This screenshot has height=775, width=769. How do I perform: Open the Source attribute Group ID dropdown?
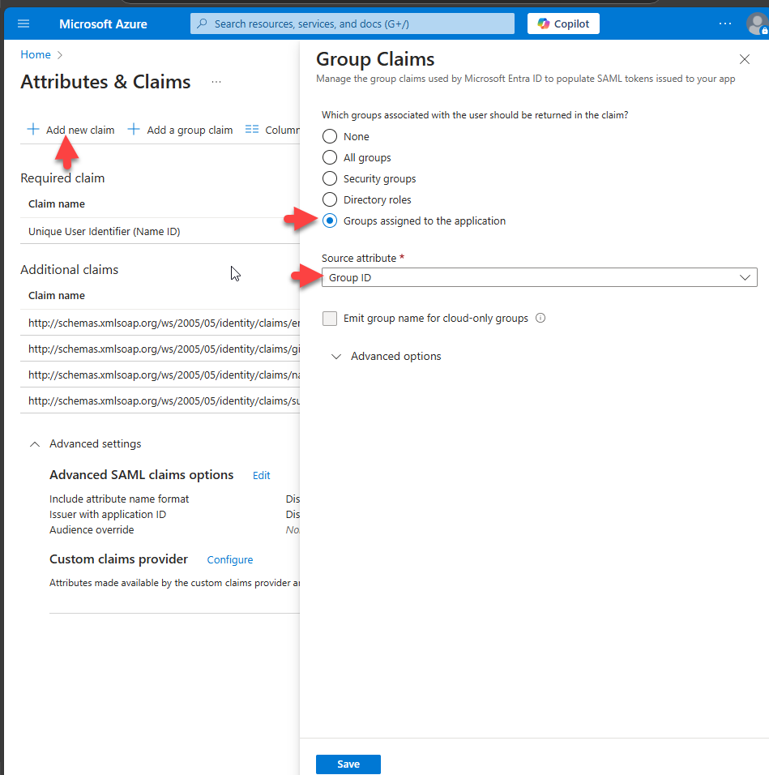tap(540, 277)
